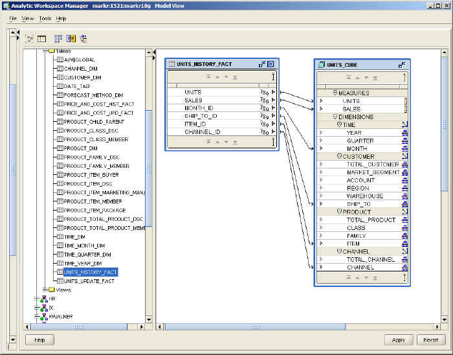Click the connector marker on CHANNEL_ID column

coord(273,132)
